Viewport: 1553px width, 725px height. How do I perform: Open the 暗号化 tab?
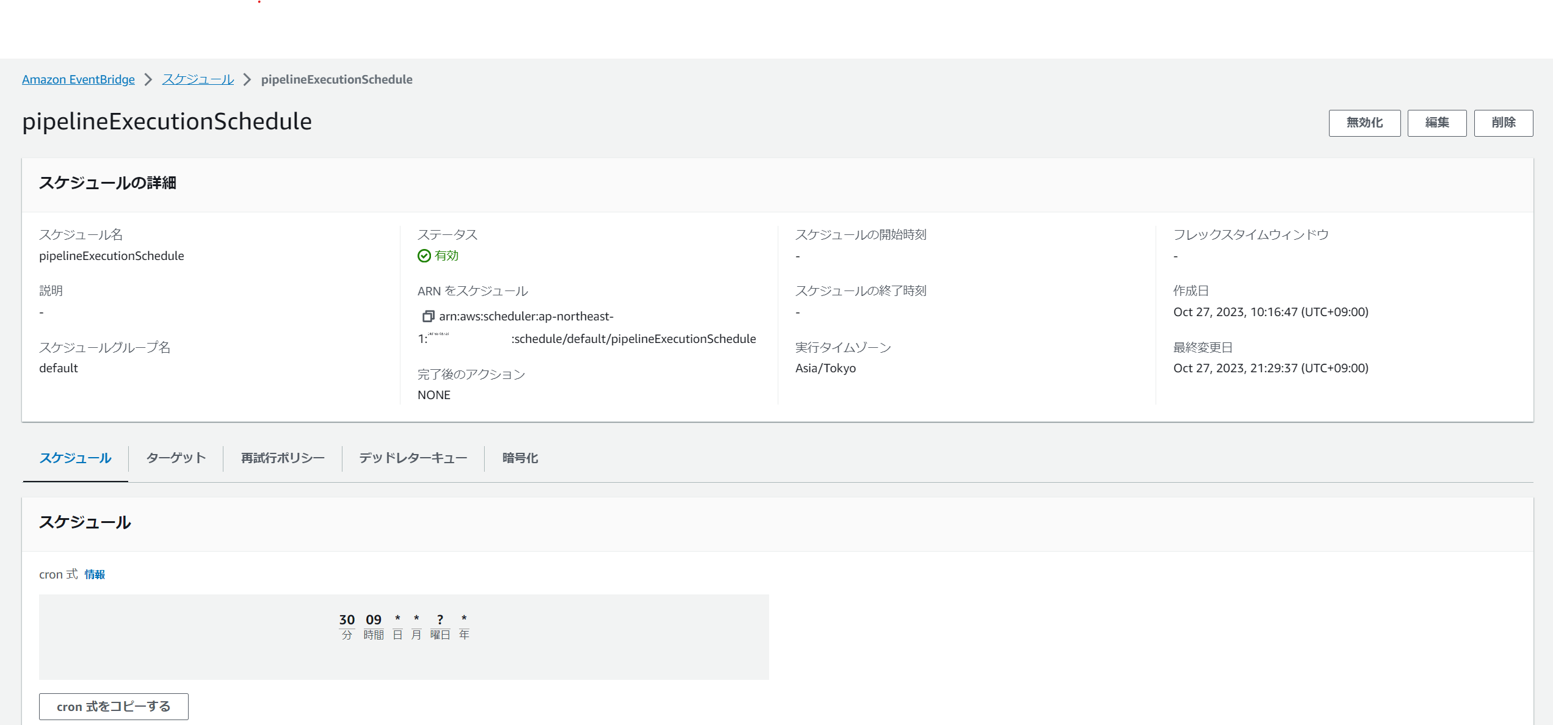click(x=520, y=458)
